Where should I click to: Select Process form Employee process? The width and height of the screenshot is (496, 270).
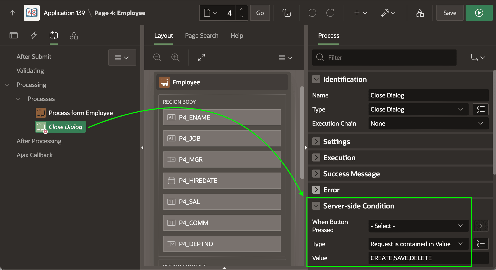[x=74, y=113]
